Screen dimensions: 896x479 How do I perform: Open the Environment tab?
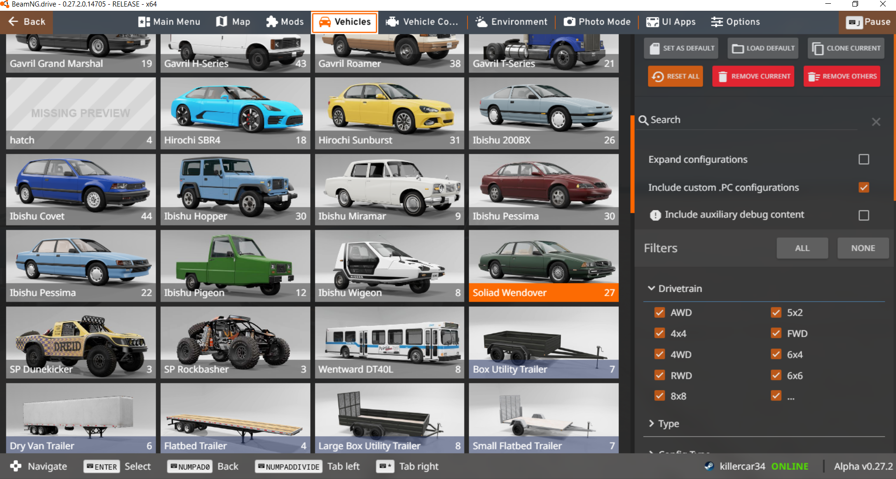point(511,22)
